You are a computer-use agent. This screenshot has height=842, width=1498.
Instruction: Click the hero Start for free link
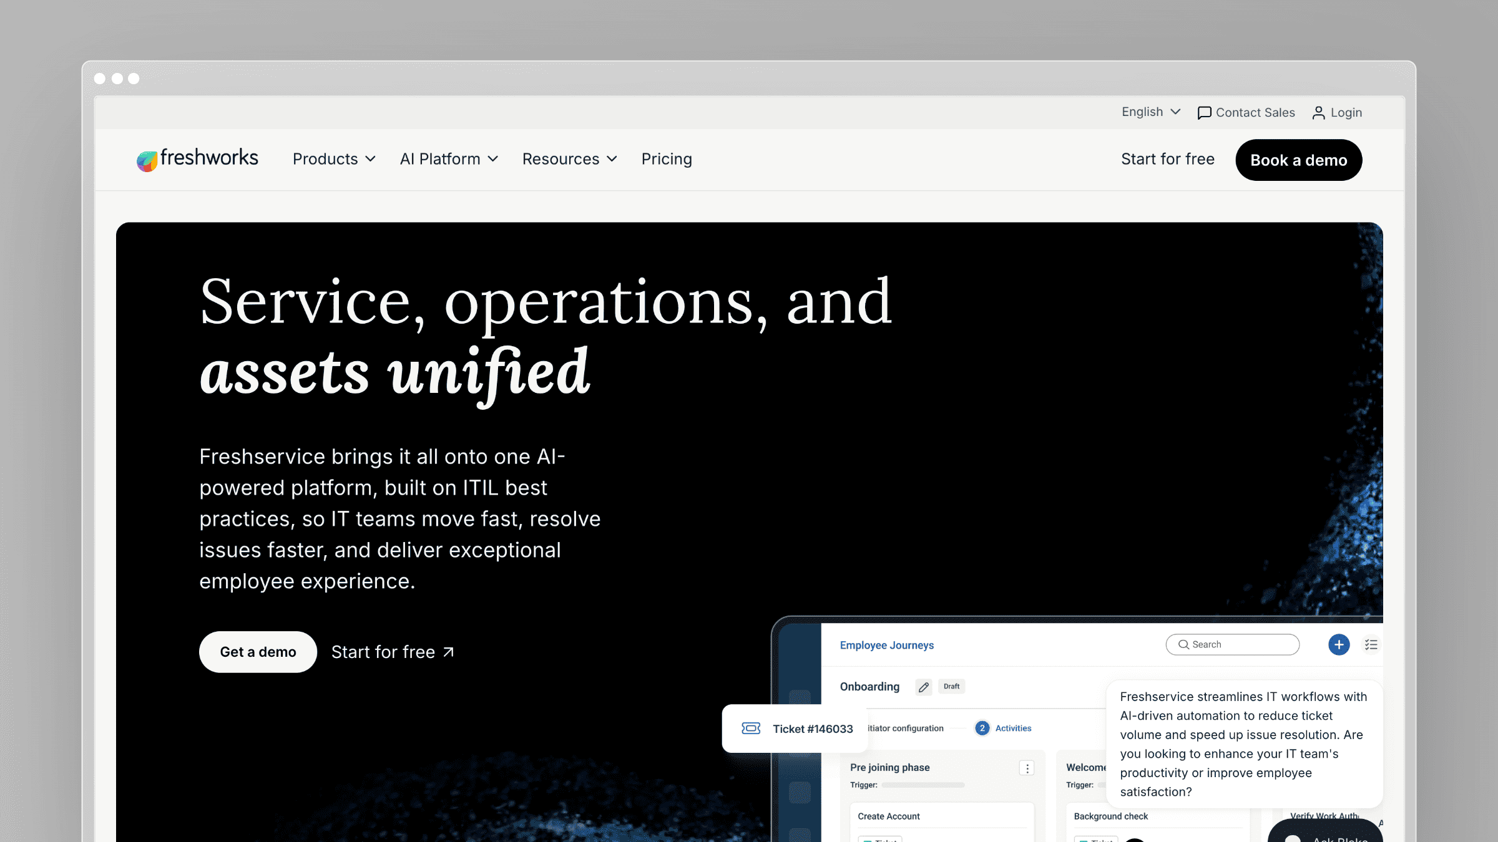click(x=393, y=652)
